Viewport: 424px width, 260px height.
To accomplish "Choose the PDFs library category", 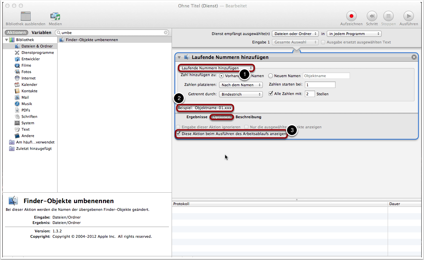I will pyautogui.click(x=26, y=110).
